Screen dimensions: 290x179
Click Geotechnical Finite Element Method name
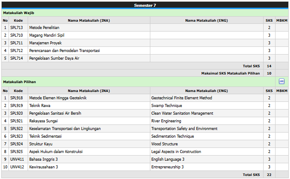181,98
